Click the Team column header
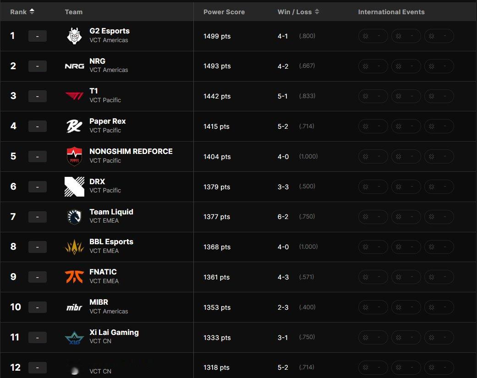Viewport: 477px width, 378px height. [74, 12]
